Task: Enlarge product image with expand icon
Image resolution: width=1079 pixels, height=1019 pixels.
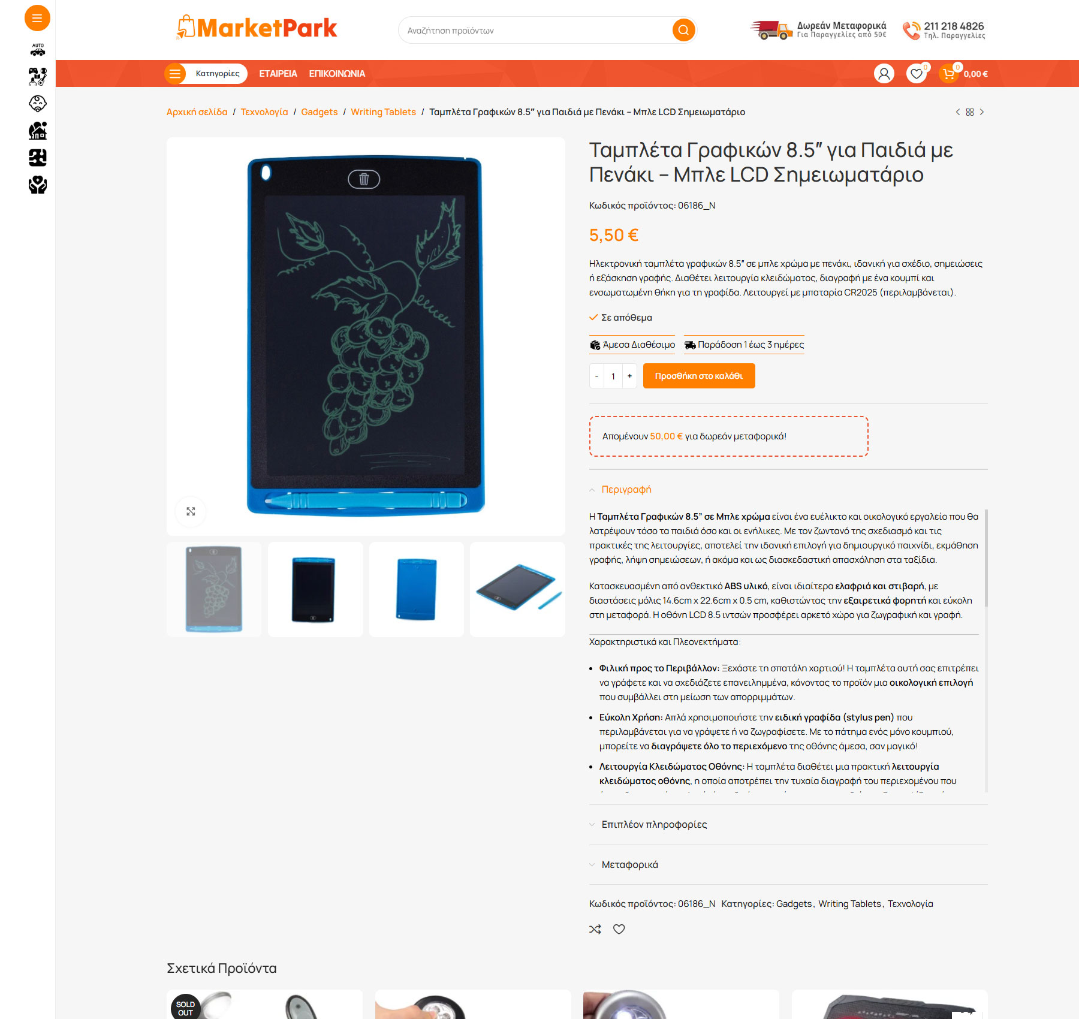Action: coord(191,511)
